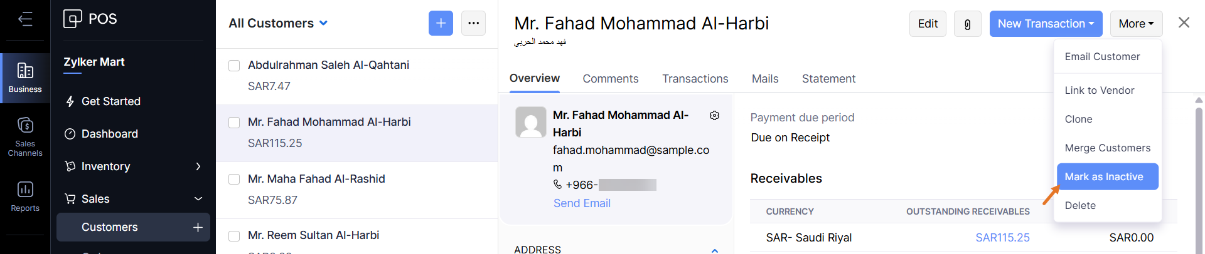Click the gear icon beside customer name
Screen dimensions: 1205x254
coord(714,116)
